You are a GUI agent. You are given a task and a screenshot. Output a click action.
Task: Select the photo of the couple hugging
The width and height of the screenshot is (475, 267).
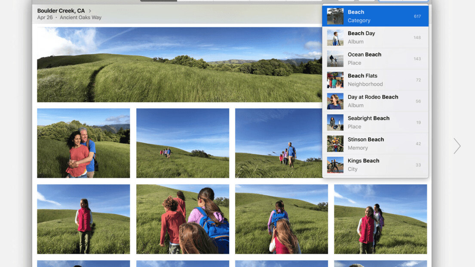coord(83,143)
